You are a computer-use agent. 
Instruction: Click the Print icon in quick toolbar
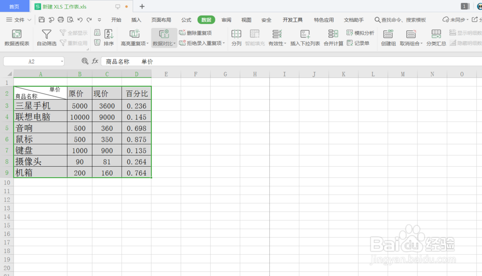point(61,20)
